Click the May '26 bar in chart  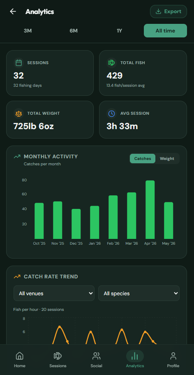[169, 220]
